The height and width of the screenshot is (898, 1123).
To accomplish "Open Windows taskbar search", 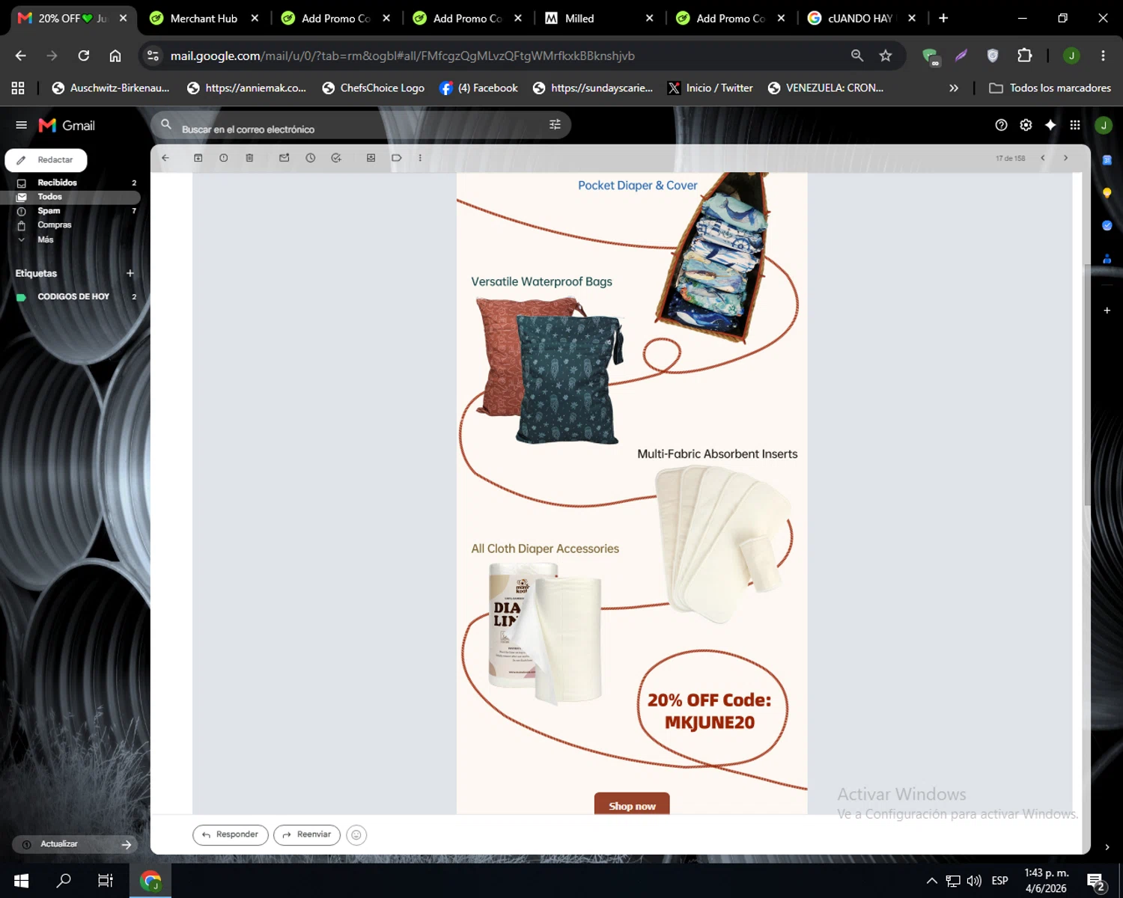I will pos(64,881).
